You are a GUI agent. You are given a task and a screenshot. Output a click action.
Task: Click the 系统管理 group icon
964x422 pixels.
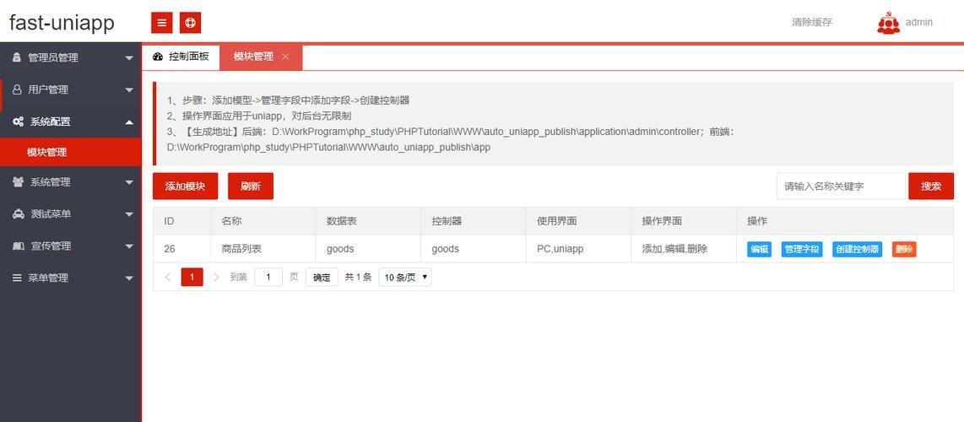pyautogui.click(x=19, y=181)
